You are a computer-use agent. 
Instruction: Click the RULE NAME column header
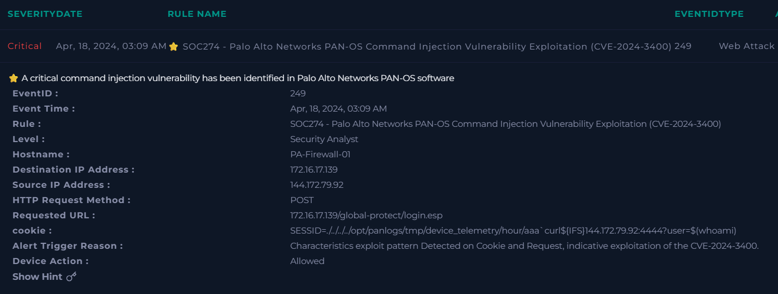click(197, 14)
